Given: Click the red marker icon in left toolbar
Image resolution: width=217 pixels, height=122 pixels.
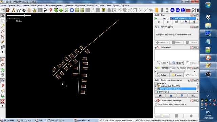Looking at the screenshot, I should tap(3, 86).
